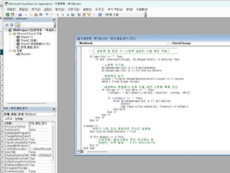Click the toolbar options overflow arrow
The image size is (230, 173).
(146, 15)
